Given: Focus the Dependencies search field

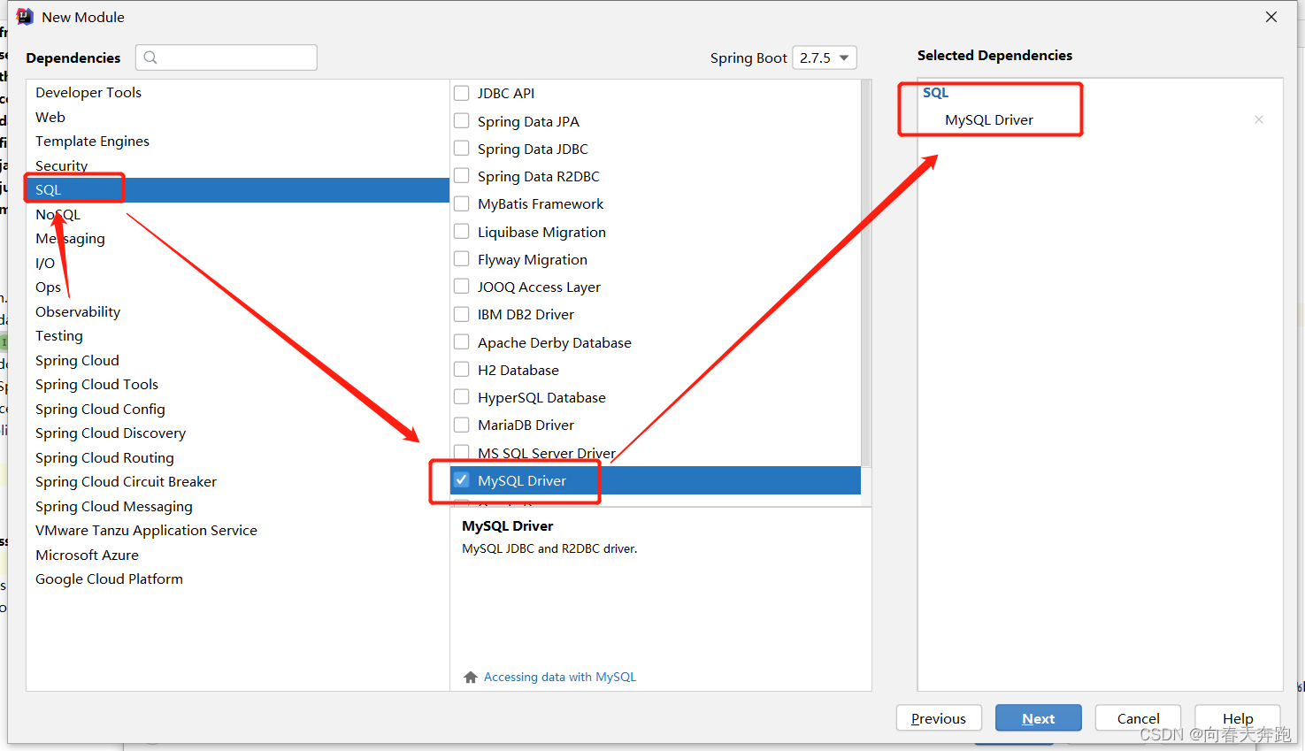Looking at the screenshot, I should tap(226, 57).
